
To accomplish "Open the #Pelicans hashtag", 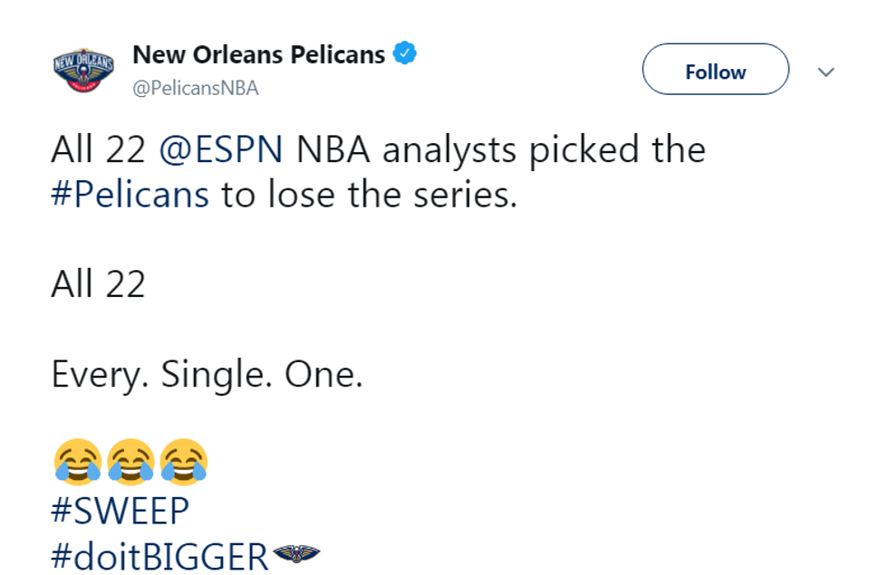I will click(130, 195).
